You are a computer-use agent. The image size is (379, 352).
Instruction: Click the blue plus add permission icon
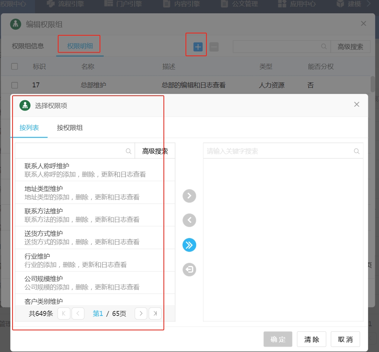tap(198, 47)
